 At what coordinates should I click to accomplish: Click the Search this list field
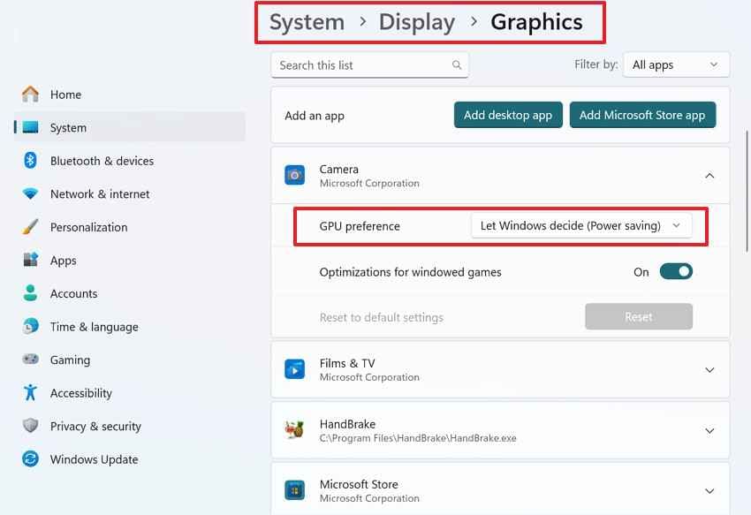(369, 64)
